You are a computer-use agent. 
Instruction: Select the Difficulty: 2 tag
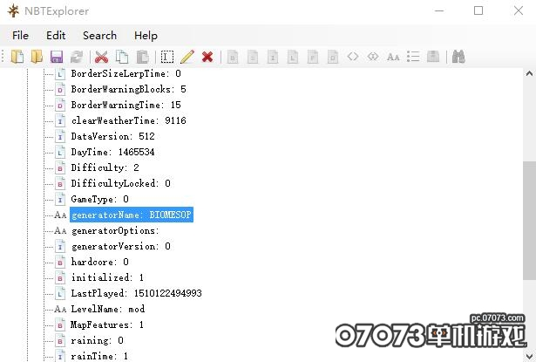coord(105,167)
